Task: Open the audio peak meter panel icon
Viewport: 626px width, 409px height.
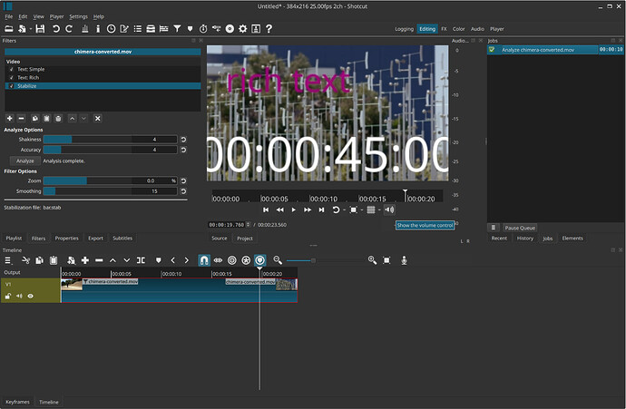Action: pos(84,29)
